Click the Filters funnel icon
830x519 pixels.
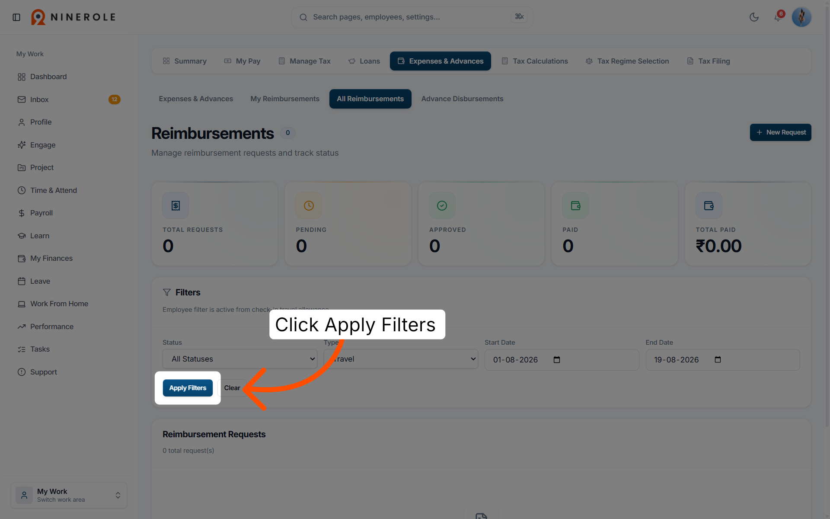166,292
